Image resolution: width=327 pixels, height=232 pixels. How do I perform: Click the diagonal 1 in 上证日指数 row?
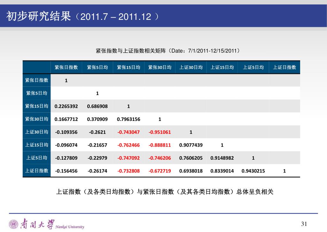[x=284, y=171]
